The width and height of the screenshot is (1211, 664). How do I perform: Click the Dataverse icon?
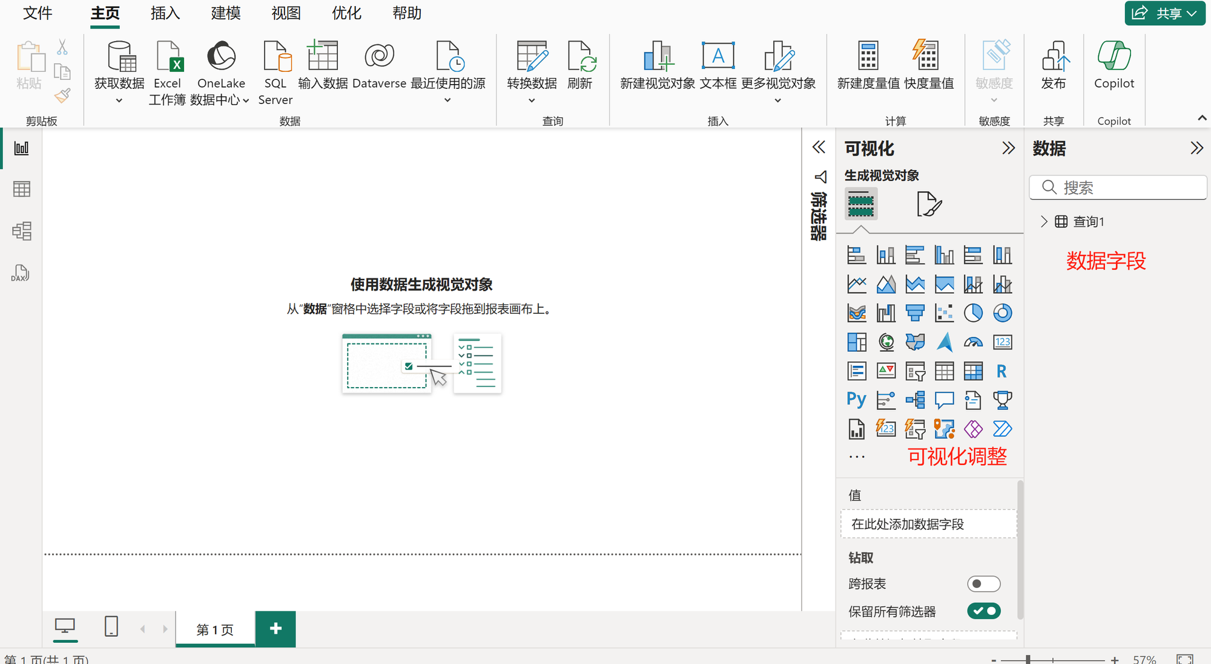point(379,65)
